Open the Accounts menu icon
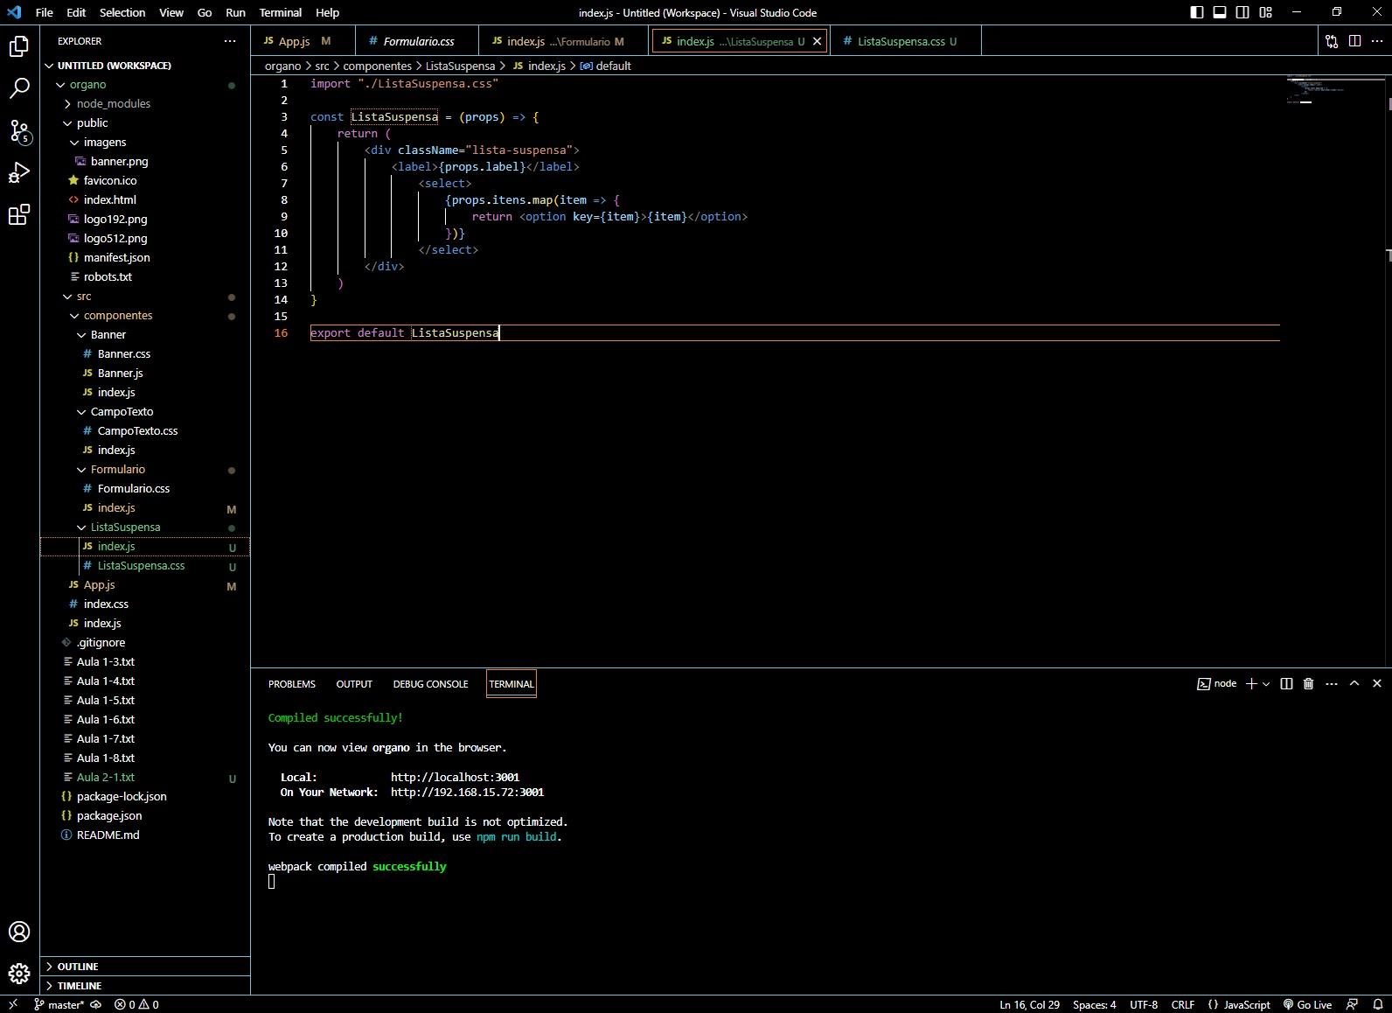The image size is (1392, 1013). pyautogui.click(x=19, y=932)
